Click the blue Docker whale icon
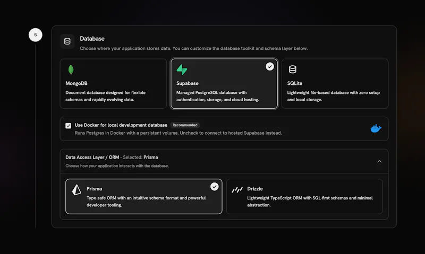 [x=376, y=128]
